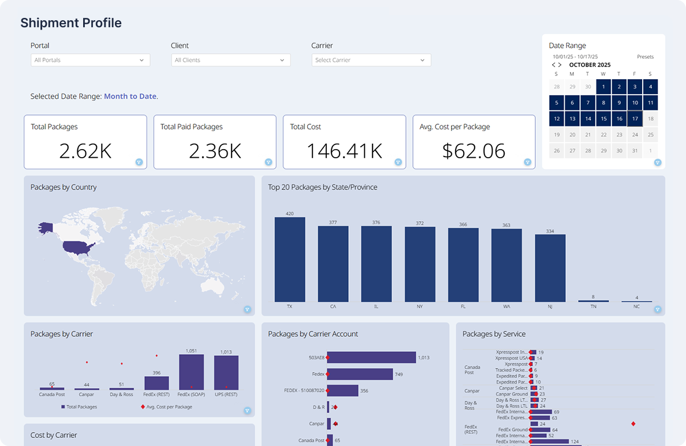
Task: Open filter icon on Avg. Cost per Package
Action: [528, 162]
